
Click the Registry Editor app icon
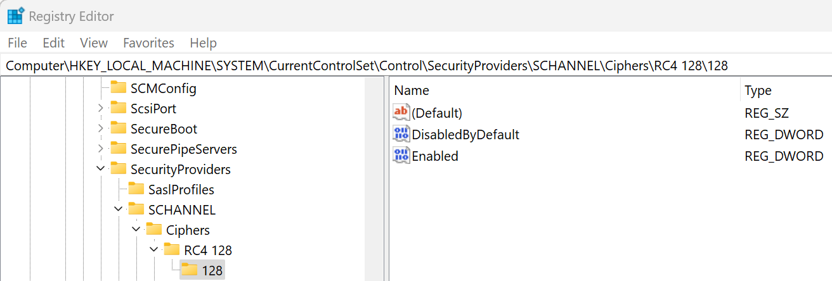(x=16, y=15)
